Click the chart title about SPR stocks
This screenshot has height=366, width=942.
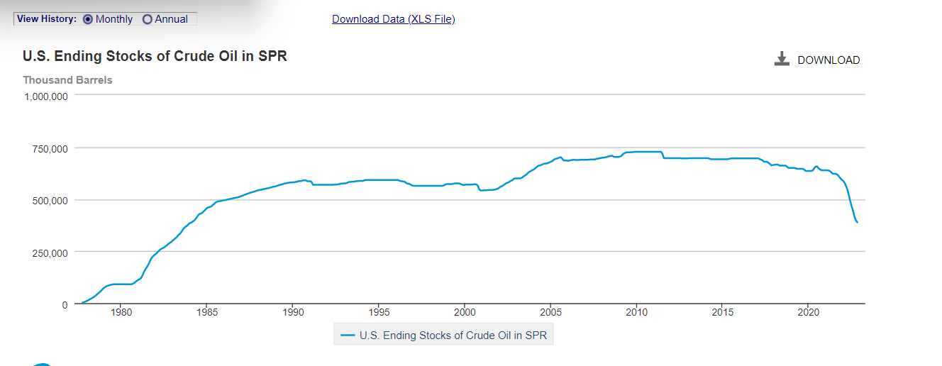[x=155, y=57]
